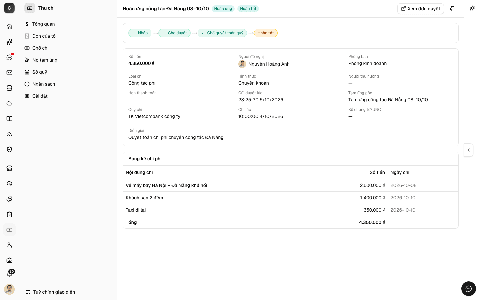480x300 pixels.
Task: Open AI assistant sparkle at top right
Action: (472, 8)
